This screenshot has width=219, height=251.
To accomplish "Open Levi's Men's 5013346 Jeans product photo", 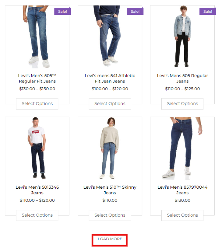I will (37, 148).
